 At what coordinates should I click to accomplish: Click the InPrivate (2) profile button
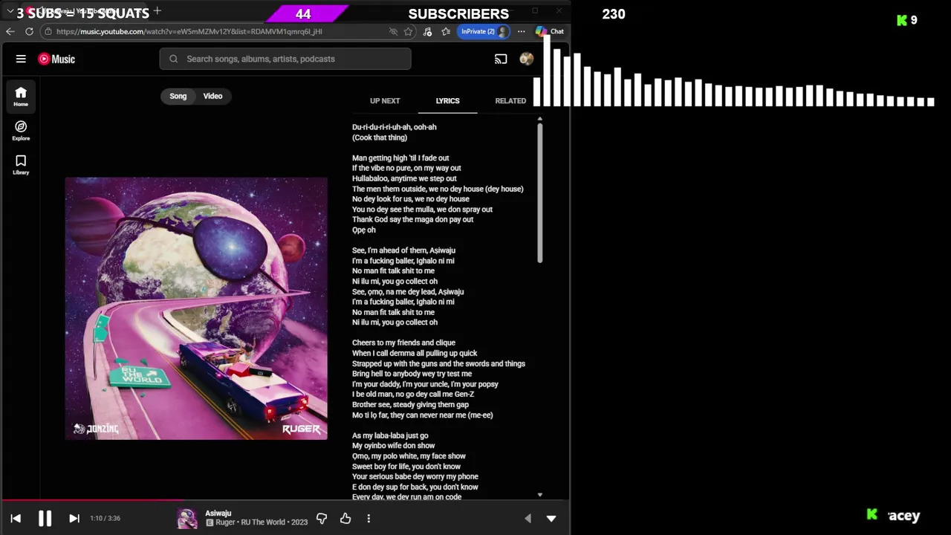coord(484,31)
